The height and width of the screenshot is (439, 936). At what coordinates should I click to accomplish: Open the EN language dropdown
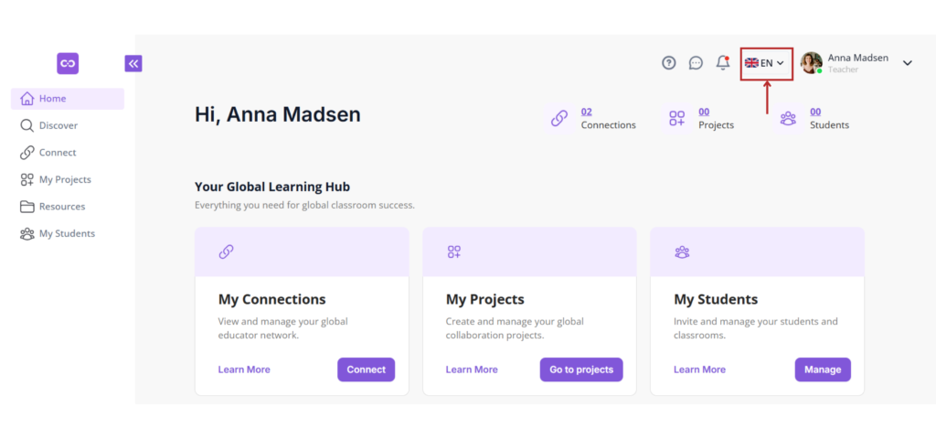(x=765, y=63)
